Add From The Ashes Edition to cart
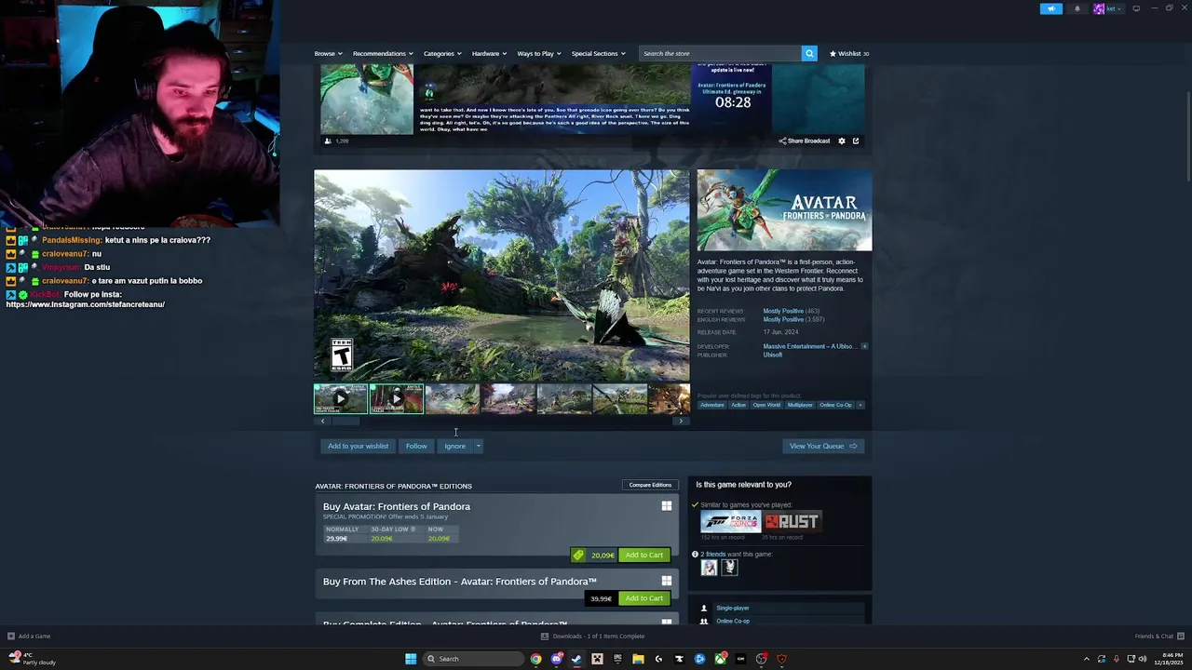 pos(643,598)
